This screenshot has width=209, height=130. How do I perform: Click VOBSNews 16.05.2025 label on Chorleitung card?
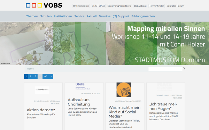click(91, 94)
